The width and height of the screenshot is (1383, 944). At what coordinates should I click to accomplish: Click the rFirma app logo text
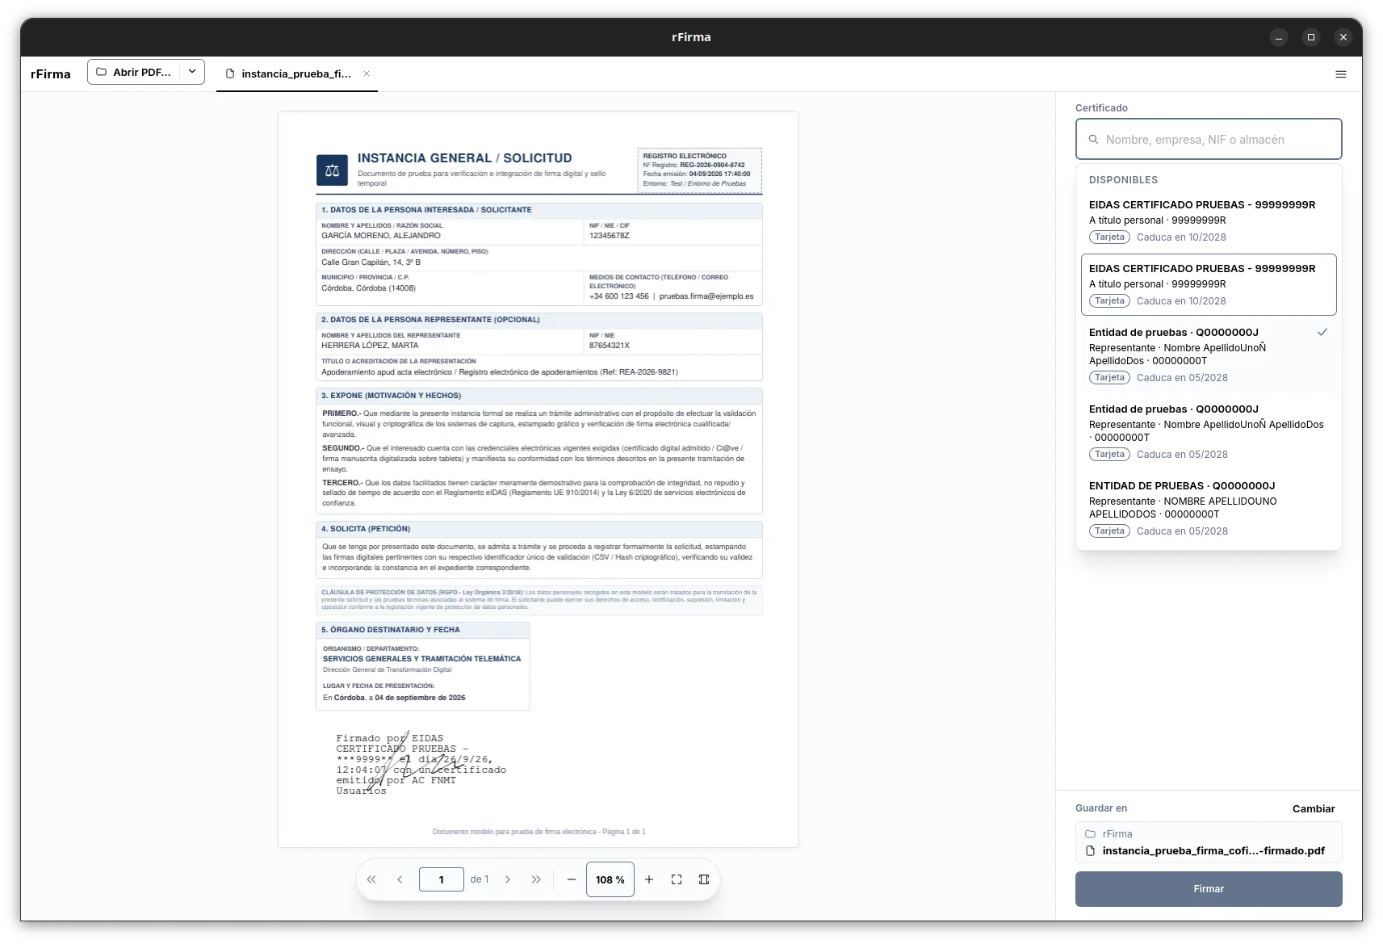coord(51,74)
